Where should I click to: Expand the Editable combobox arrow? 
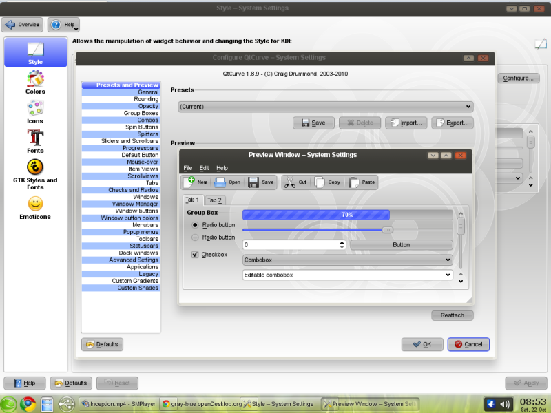coord(448,275)
